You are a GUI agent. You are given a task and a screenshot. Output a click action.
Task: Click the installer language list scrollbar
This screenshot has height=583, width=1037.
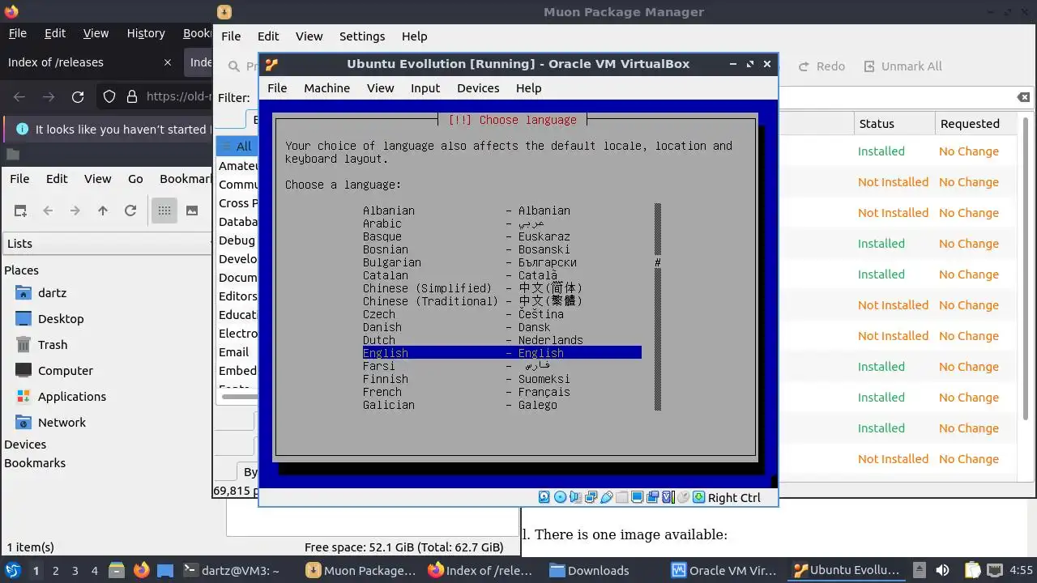pos(658,307)
